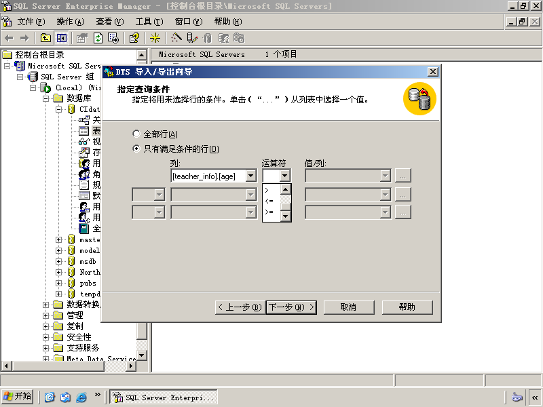Select the 表 tables node in tree
This screenshot has height=407, width=543.
point(96,131)
